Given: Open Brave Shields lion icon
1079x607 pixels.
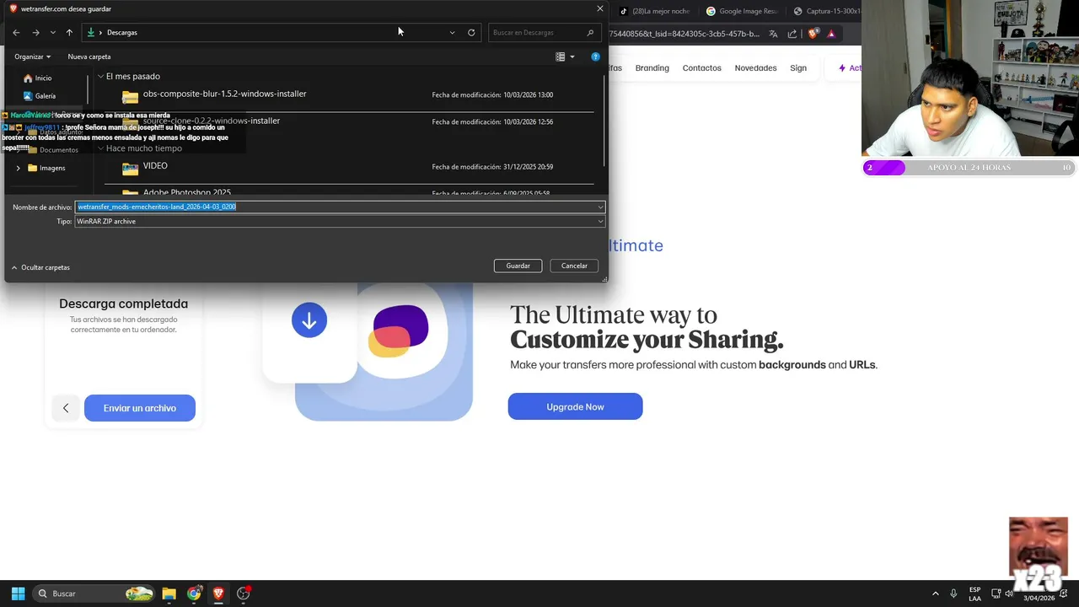Looking at the screenshot, I should pos(813,34).
